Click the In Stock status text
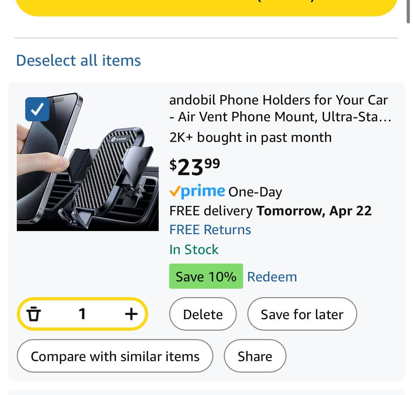 [x=194, y=250]
